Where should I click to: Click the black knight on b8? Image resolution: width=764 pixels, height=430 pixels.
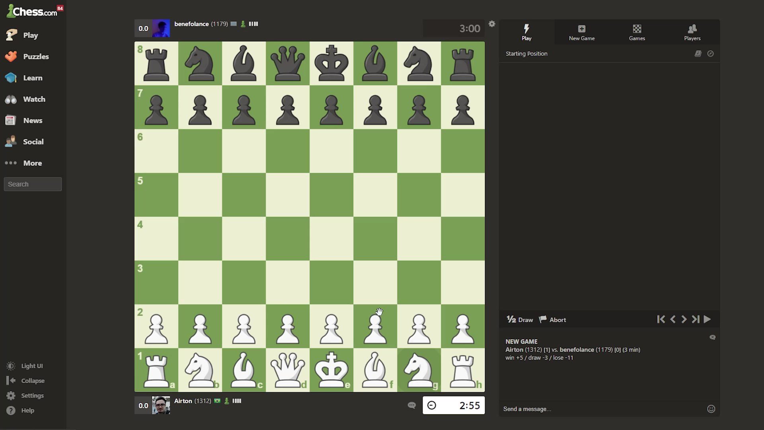pyautogui.click(x=200, y=64)
